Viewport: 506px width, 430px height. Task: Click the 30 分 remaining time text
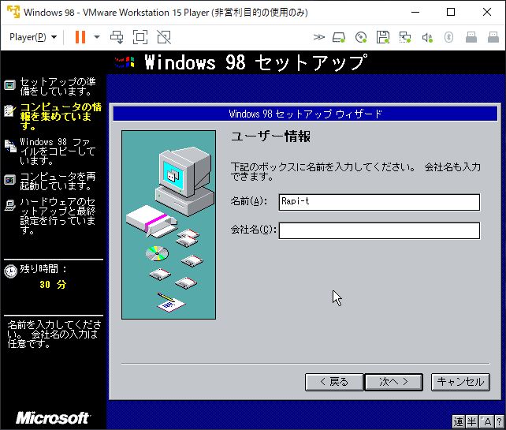(53, 285)
